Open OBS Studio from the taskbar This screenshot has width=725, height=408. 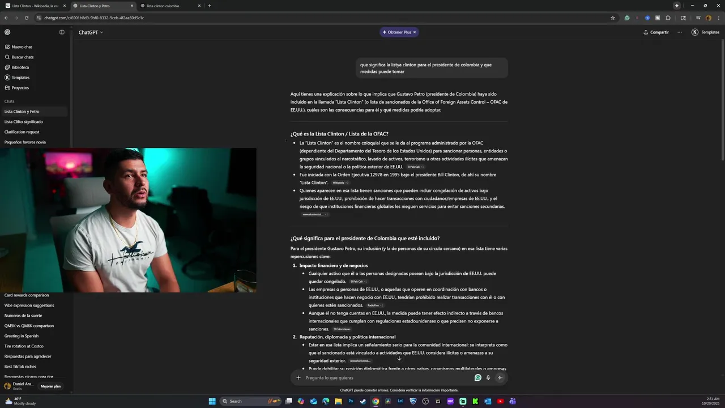[x=425, y=401]
